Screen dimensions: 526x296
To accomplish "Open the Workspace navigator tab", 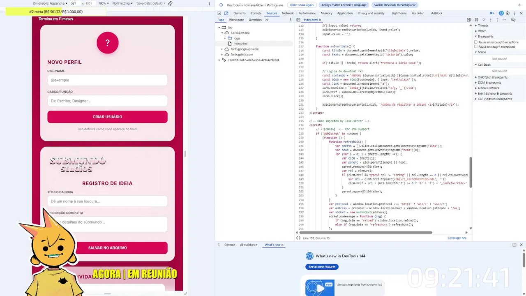I will pos(236,20).
